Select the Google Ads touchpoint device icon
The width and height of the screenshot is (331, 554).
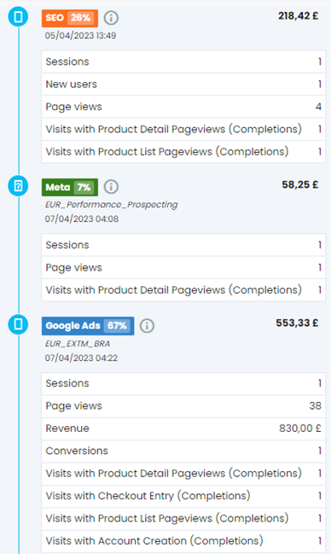coord(18,324)
